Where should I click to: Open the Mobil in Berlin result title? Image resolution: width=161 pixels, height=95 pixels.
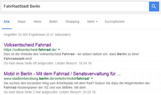pos(62,74)
